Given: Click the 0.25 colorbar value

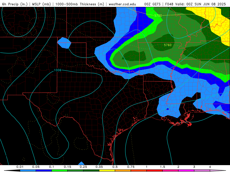Looking at the screenshot, I should pos(83,167).
